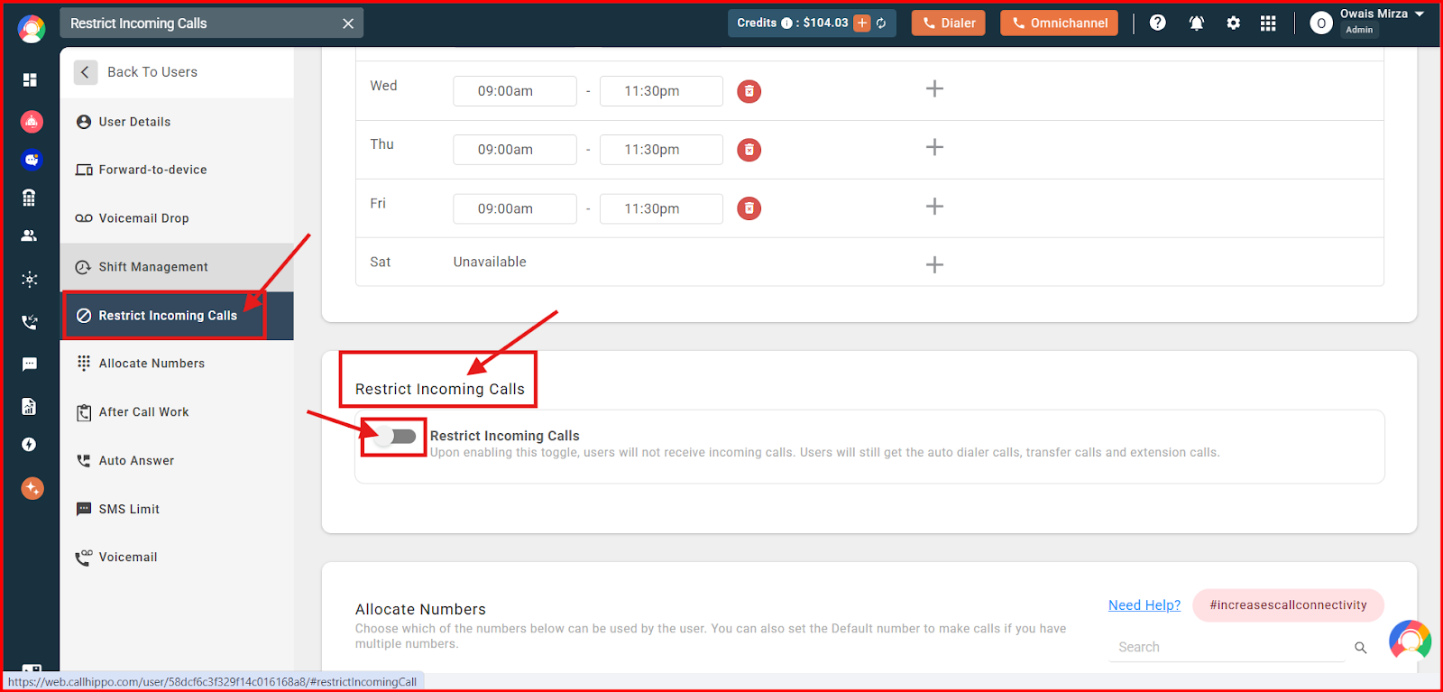The image size is (1443, 692).
Task: Add a time slot for Fri
Action: 934,207
